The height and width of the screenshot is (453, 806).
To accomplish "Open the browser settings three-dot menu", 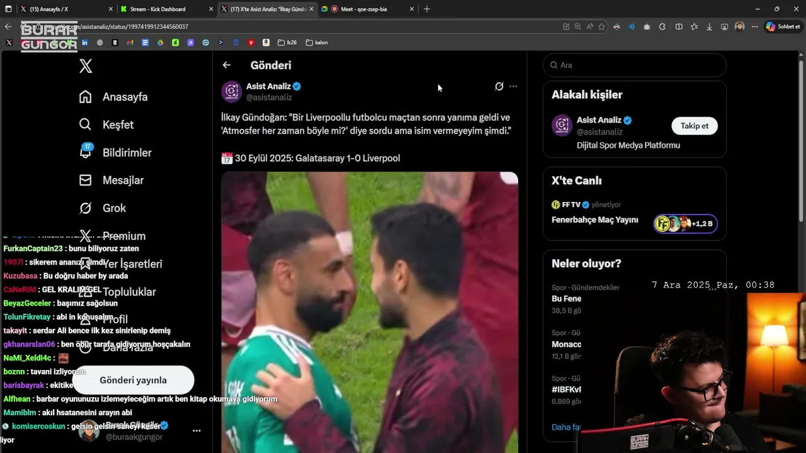I will point(754,26).
